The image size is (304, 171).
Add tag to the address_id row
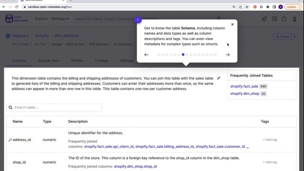pos(270,140)
